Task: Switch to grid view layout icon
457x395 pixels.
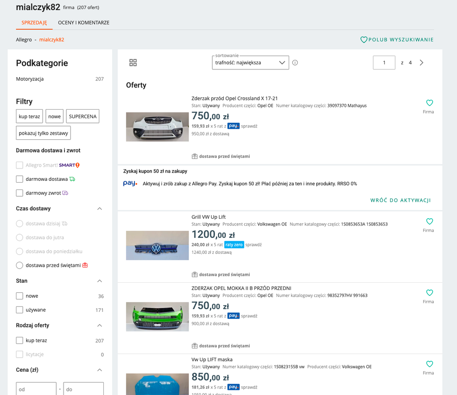Action: click(x=133, y=63)
